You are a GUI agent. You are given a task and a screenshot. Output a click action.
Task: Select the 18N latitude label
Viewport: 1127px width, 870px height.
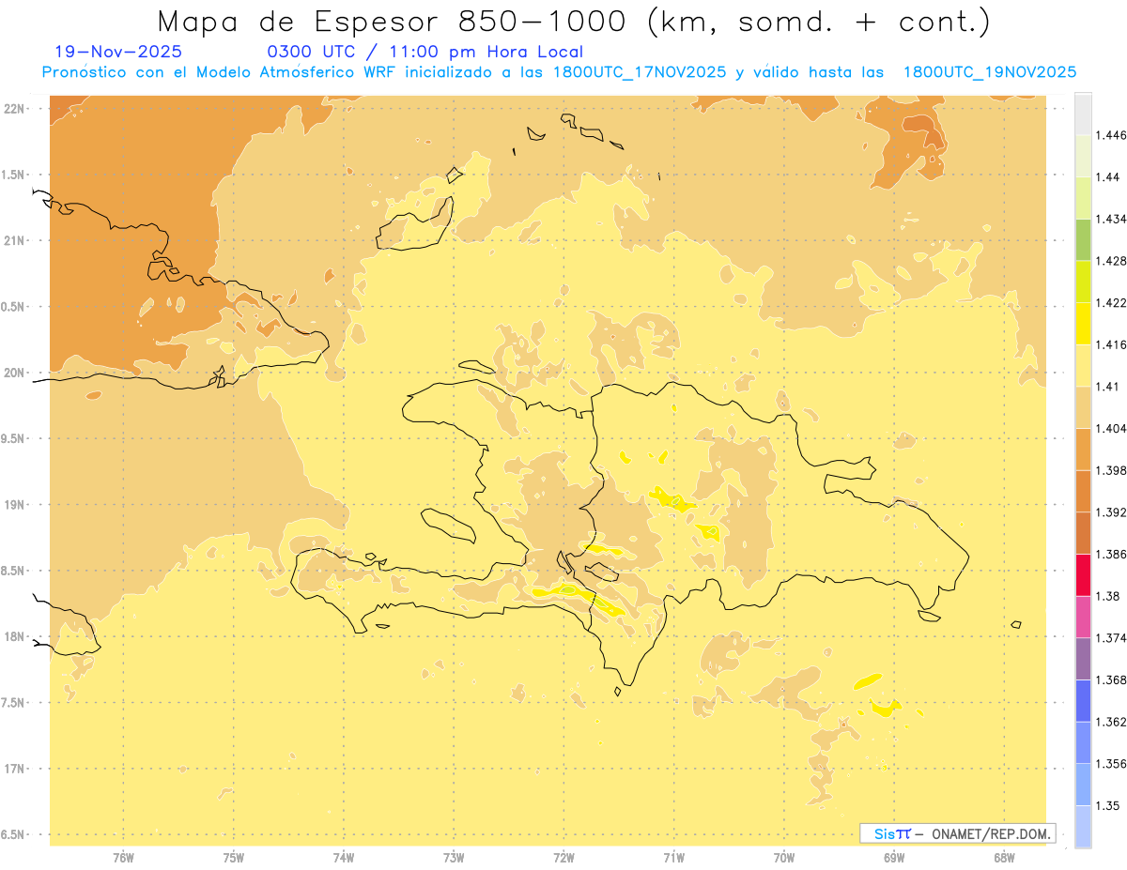15,637
